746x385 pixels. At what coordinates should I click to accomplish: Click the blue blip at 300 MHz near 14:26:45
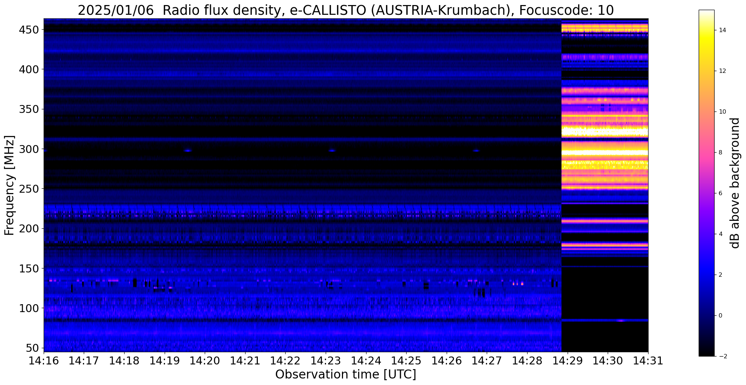point(476,150)
